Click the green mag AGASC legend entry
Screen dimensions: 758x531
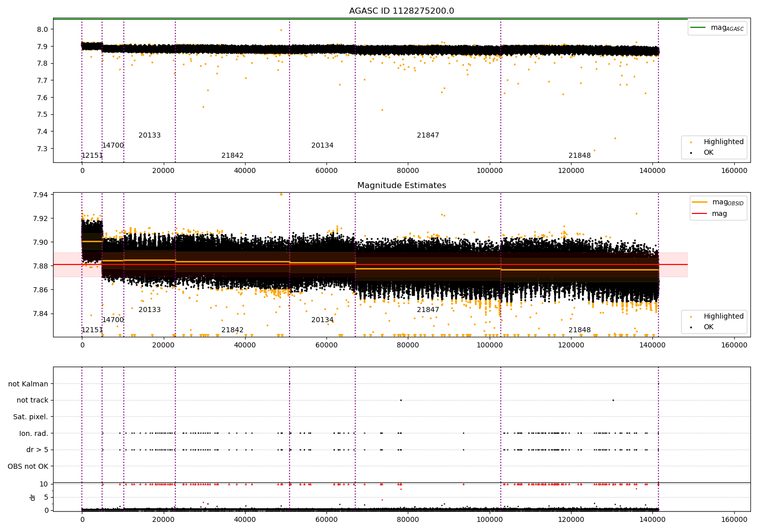click(718, 28)
